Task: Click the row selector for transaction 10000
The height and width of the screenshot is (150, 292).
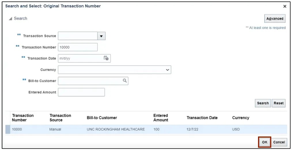Action: click(7, 129)
